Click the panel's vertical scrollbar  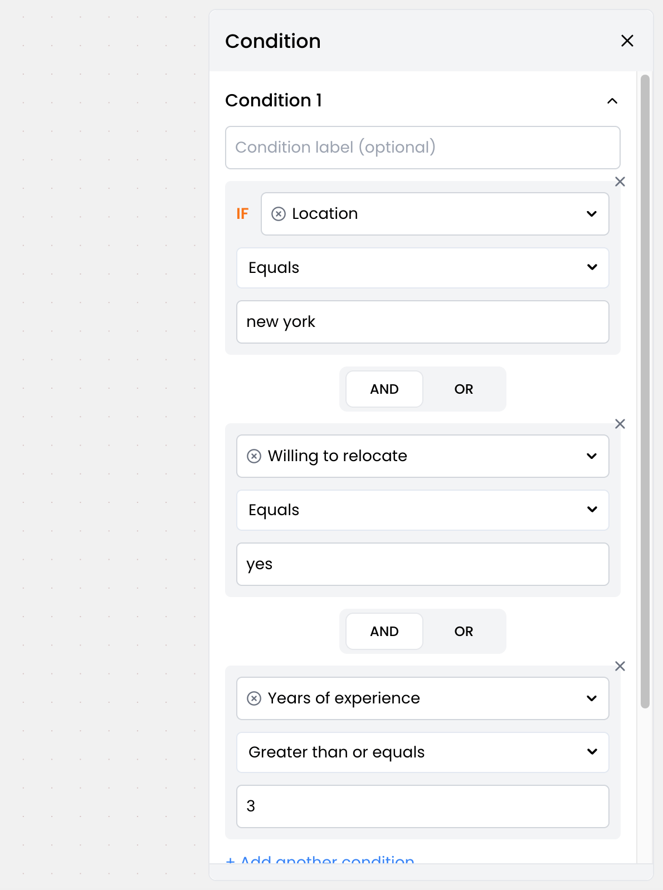click(x=645, y=392)
